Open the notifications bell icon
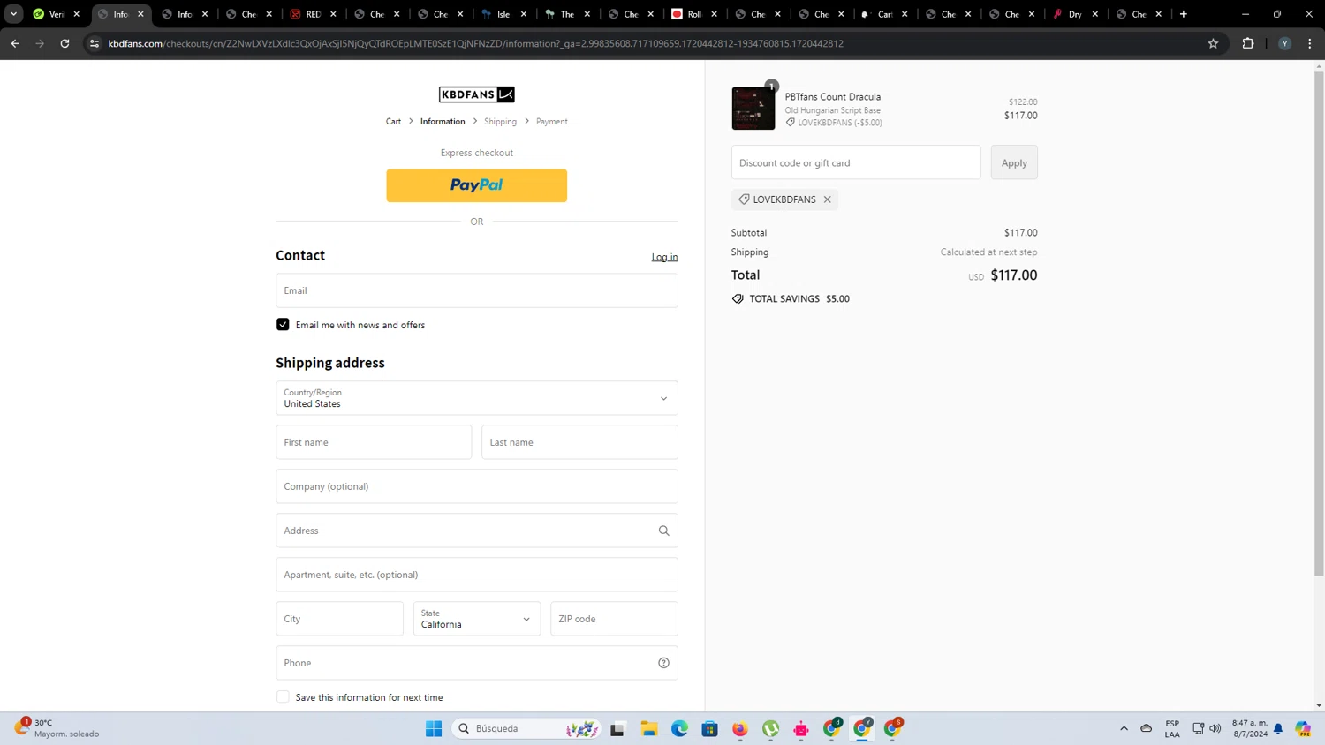Screen dimensions: 1325x745 1278,728
